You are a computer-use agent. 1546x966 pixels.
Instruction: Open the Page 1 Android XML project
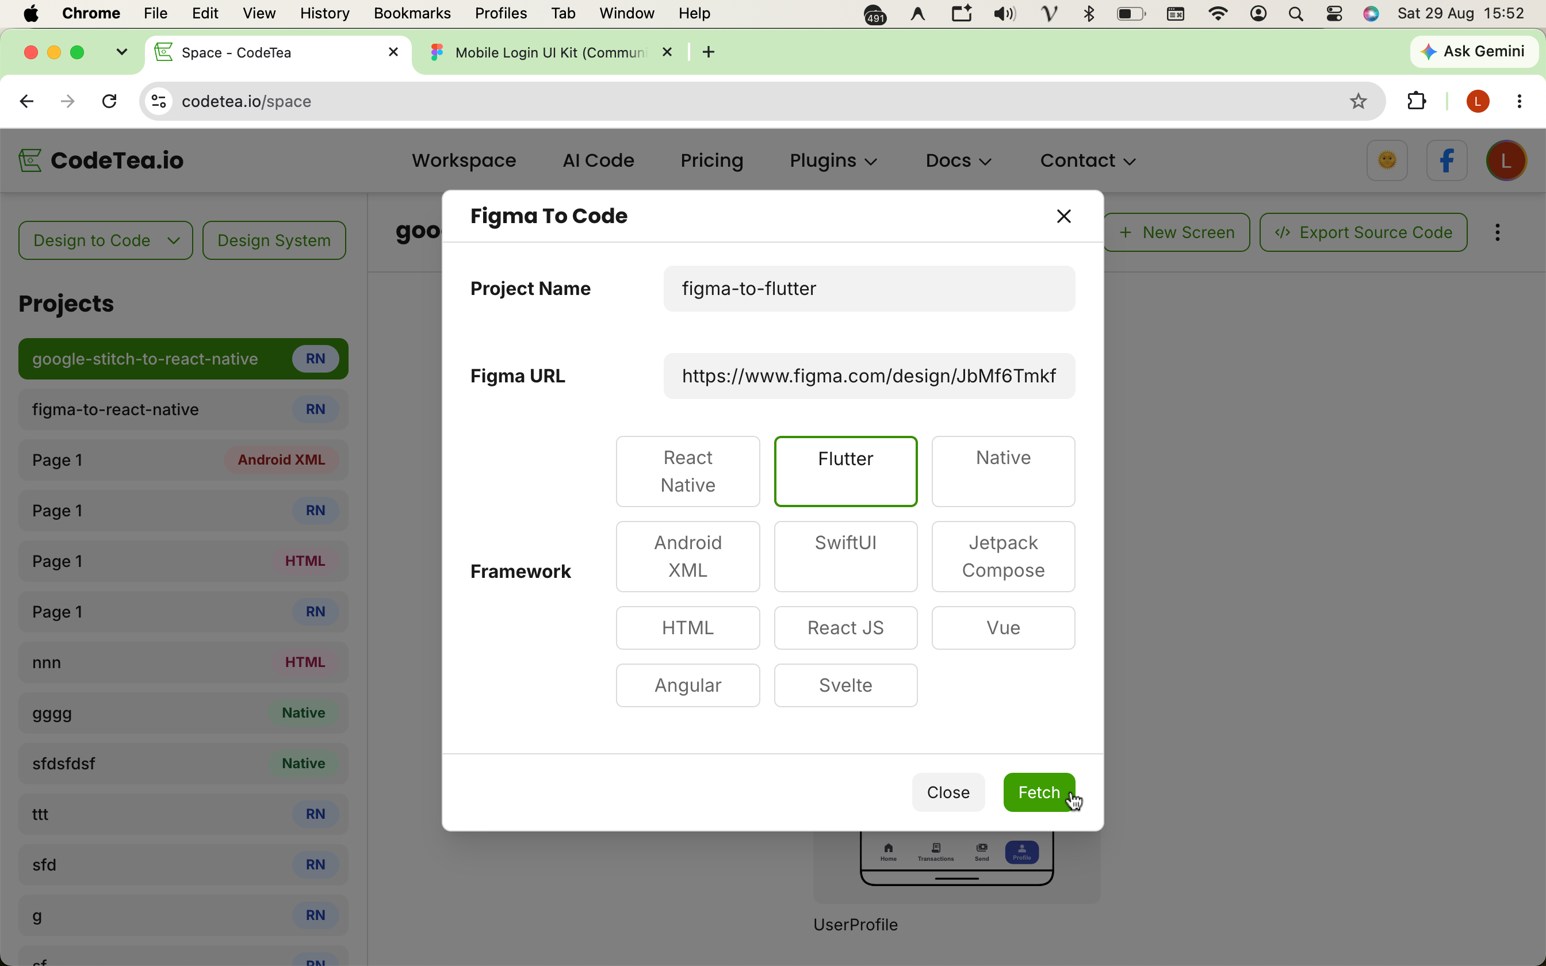(x=183, y=460)
